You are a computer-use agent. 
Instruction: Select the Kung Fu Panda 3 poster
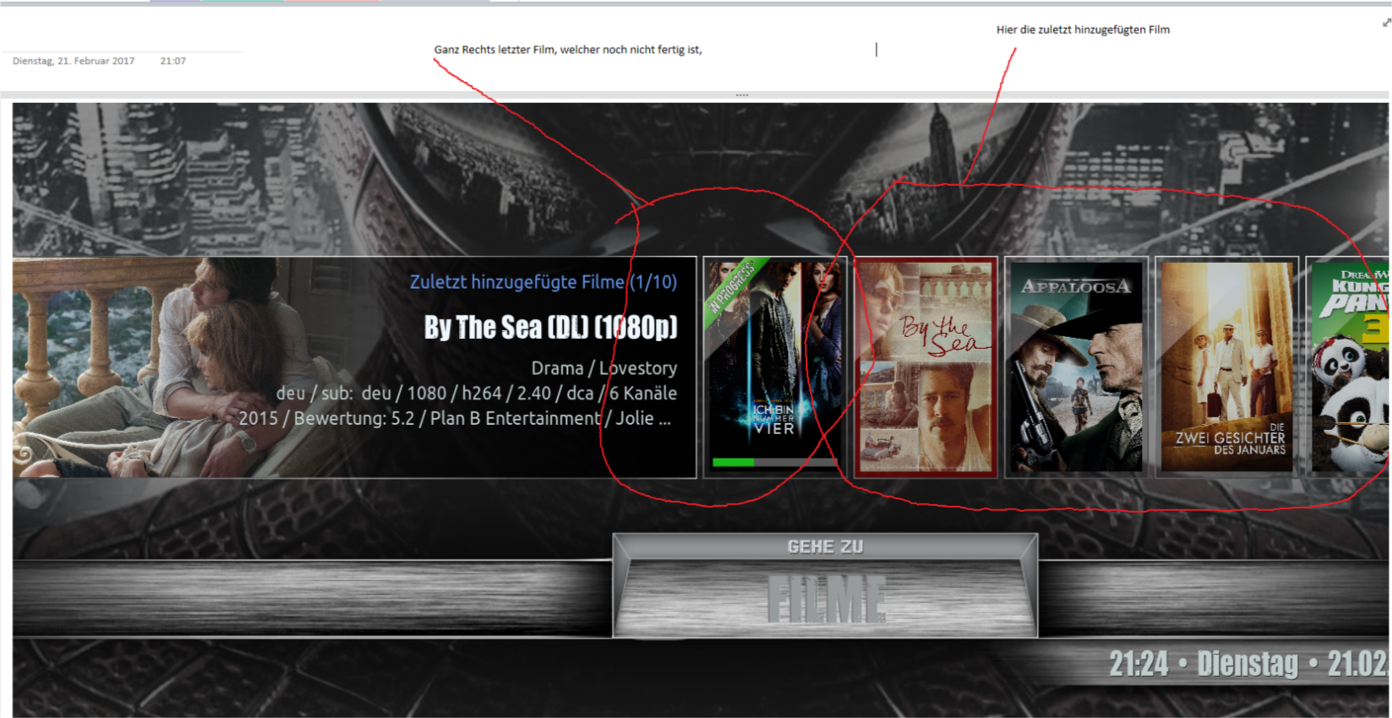click(1348, 367)
